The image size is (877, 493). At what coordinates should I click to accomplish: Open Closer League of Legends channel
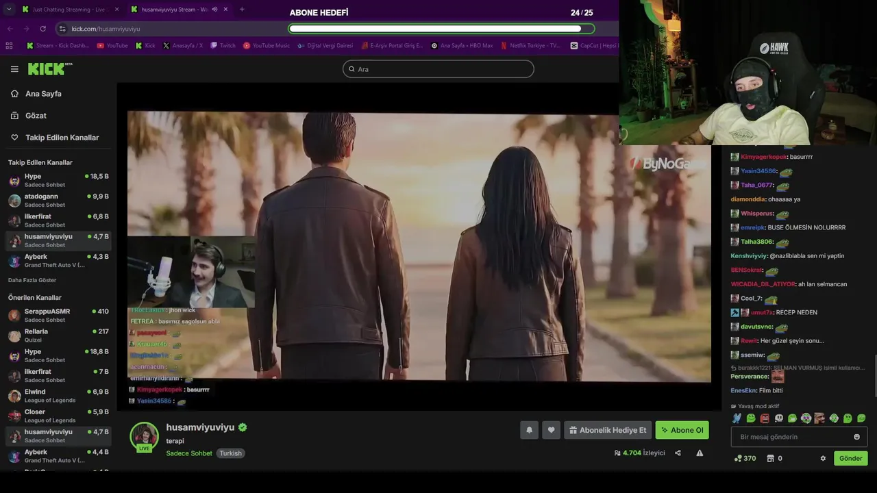coord(58,416)
